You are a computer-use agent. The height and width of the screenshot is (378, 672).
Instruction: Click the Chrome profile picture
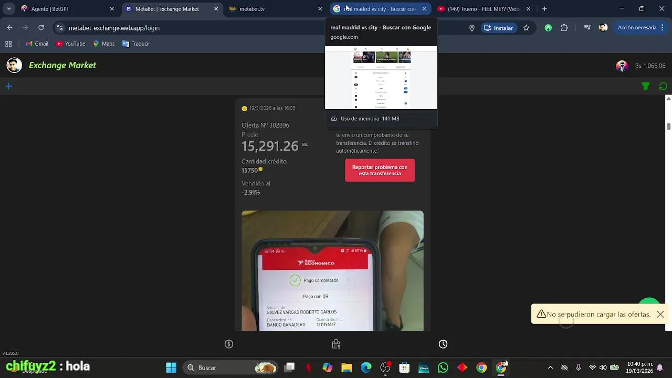(603, 28)
